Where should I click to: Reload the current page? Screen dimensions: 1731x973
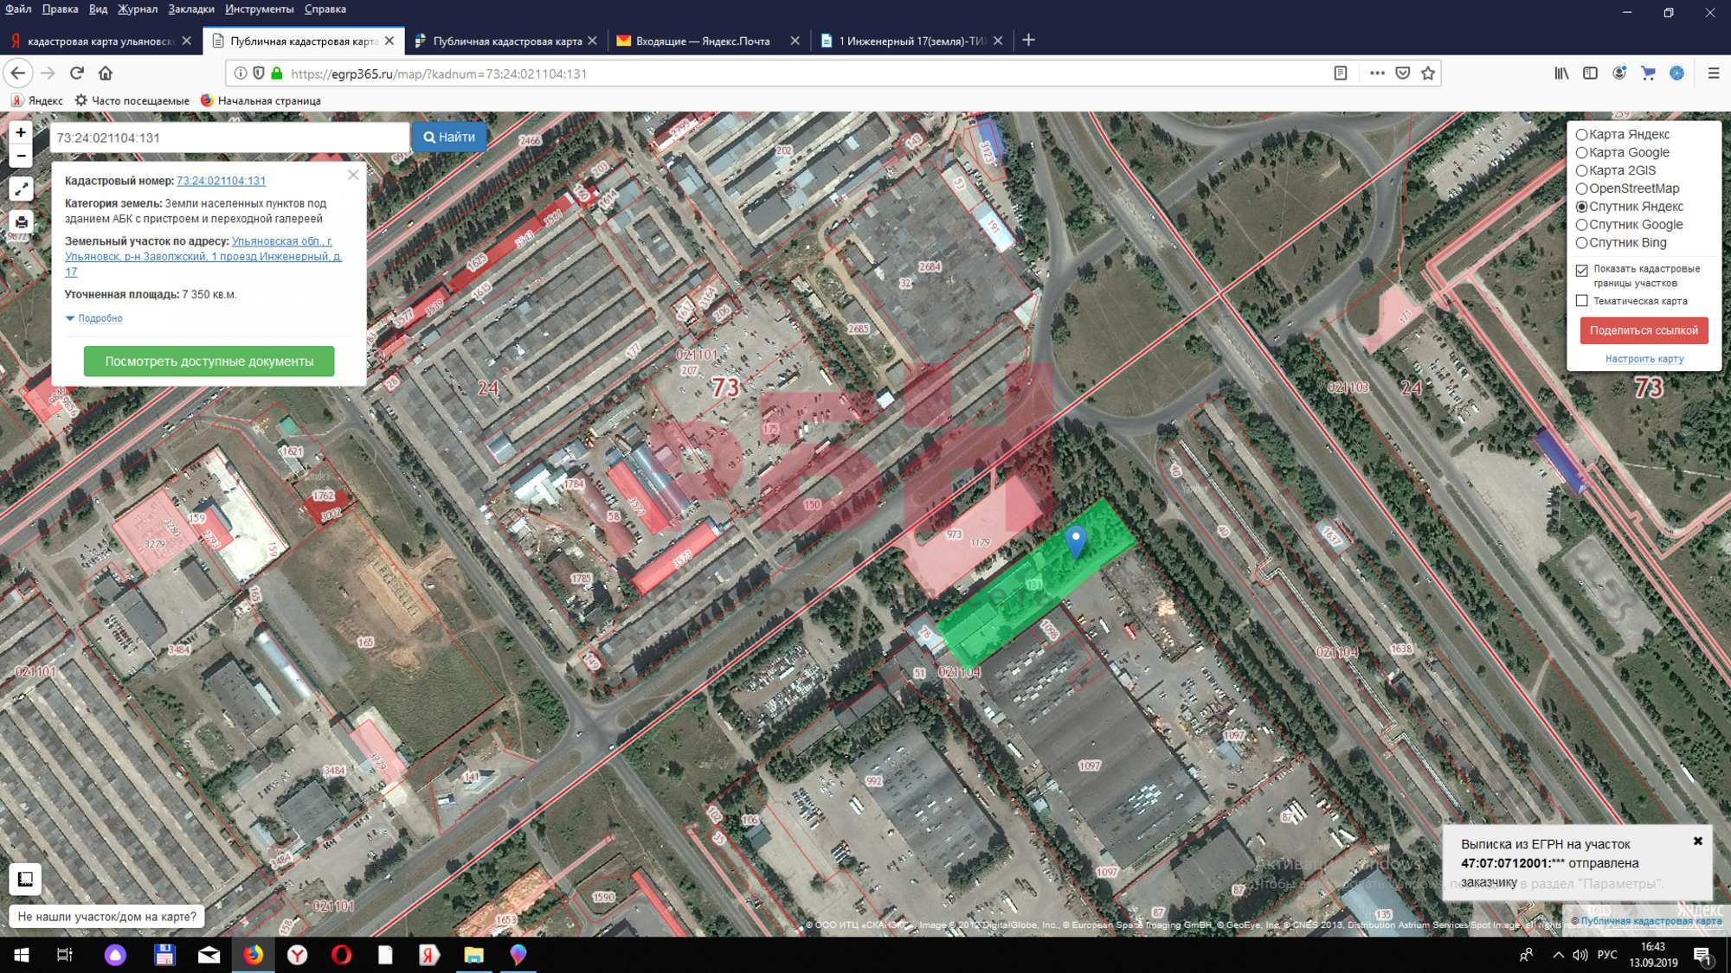(77, 74)
